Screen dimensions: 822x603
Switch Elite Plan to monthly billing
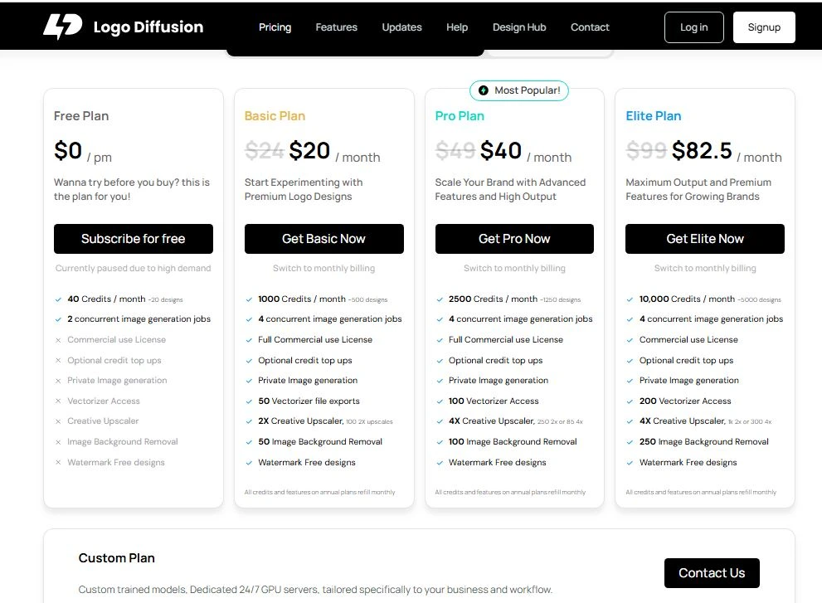(x=705, y=269)
